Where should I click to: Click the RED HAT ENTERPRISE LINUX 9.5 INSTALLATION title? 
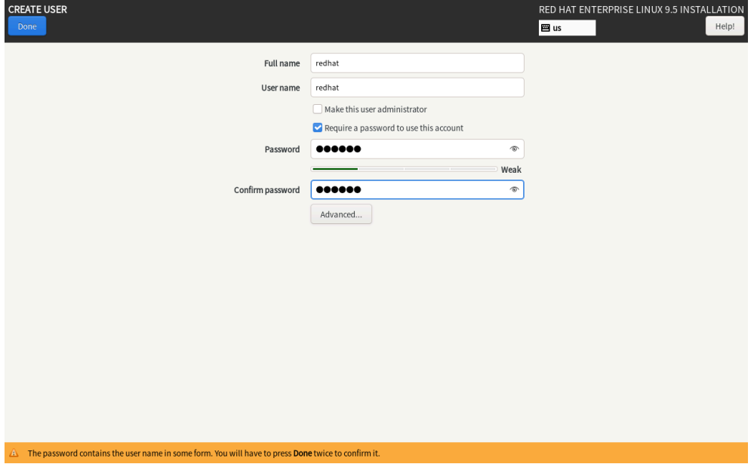click(641, 10)
